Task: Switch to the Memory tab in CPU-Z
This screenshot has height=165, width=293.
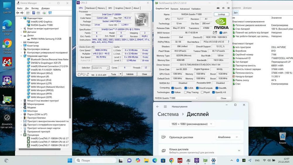Action: [101, 8]
